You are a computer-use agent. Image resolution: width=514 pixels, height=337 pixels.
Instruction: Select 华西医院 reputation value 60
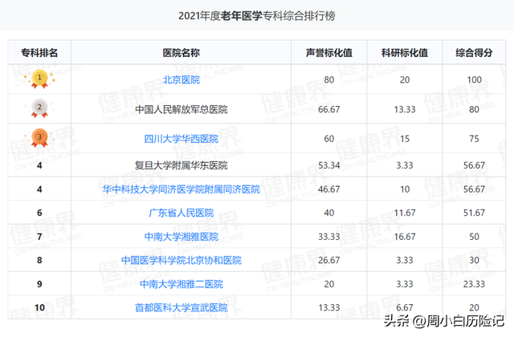click(328, 139)
